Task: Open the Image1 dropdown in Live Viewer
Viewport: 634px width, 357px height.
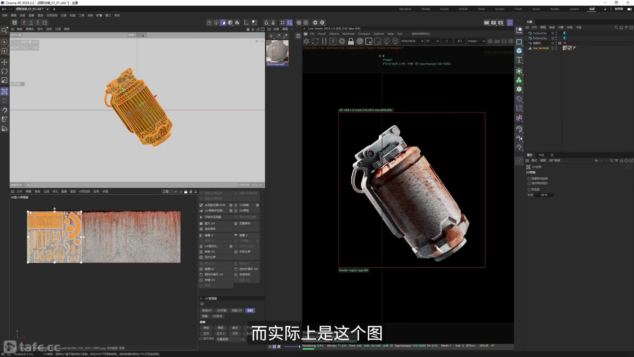Action: point(476,41)
